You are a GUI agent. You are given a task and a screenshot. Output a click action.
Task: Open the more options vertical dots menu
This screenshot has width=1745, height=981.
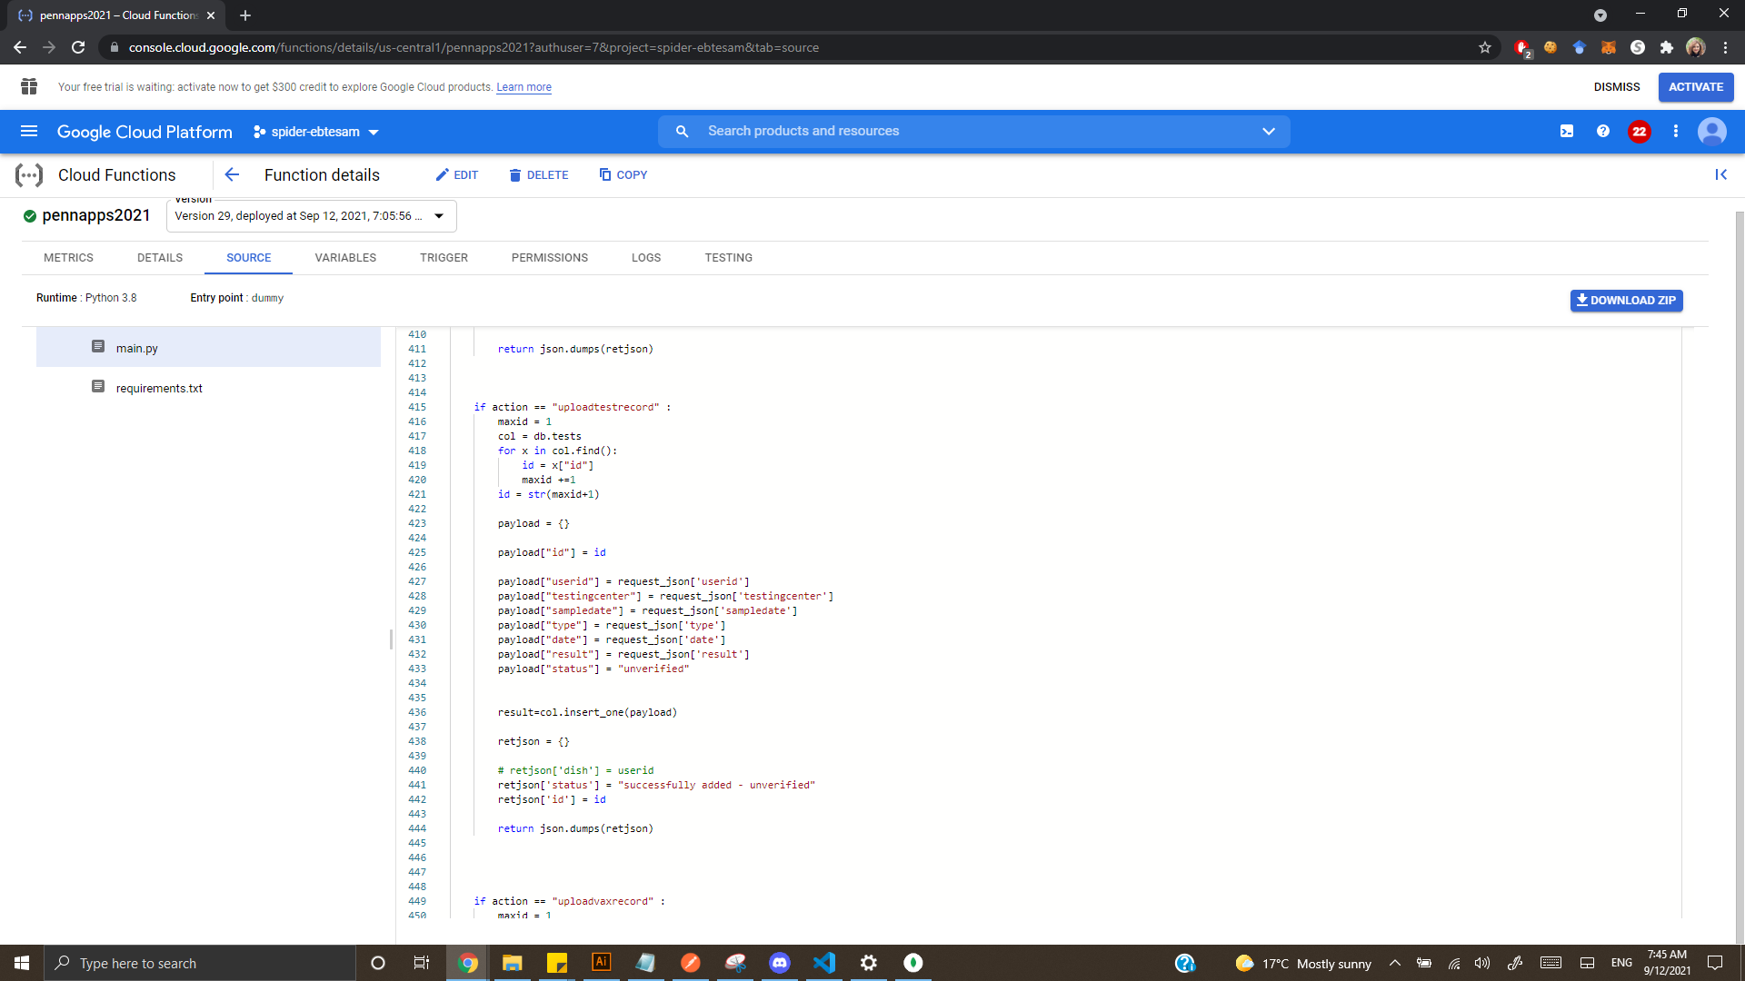(1676, 132)
